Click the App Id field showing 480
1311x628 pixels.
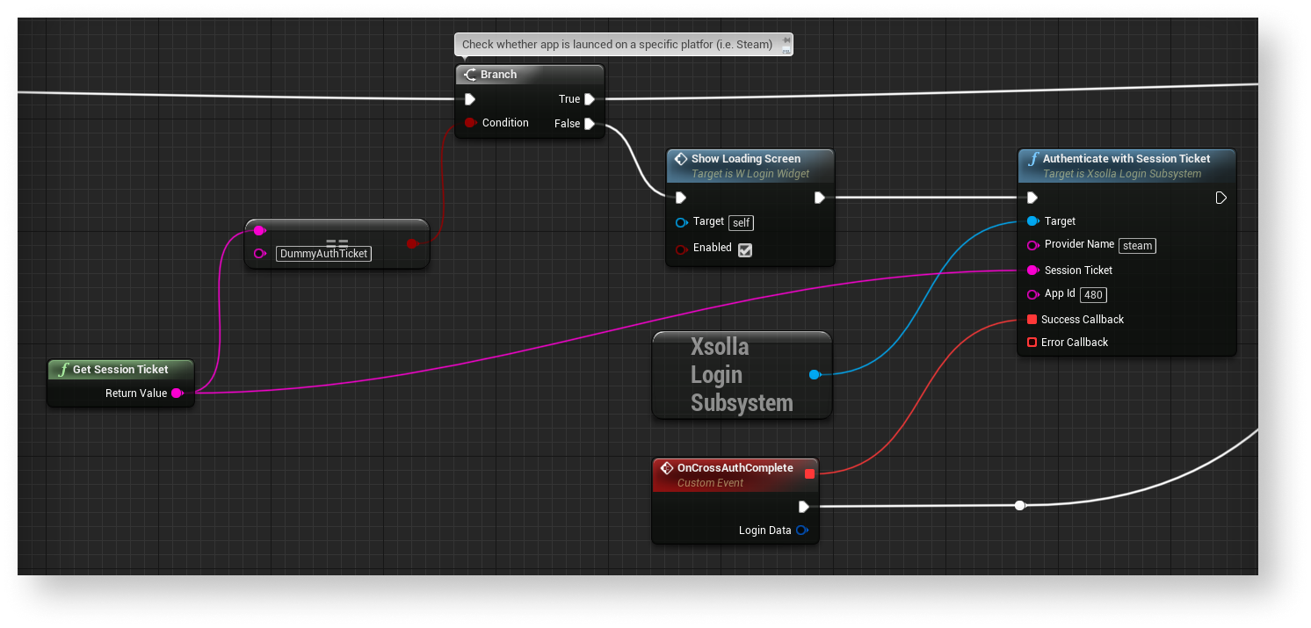pyautogui.click(x=1093, y=295)
